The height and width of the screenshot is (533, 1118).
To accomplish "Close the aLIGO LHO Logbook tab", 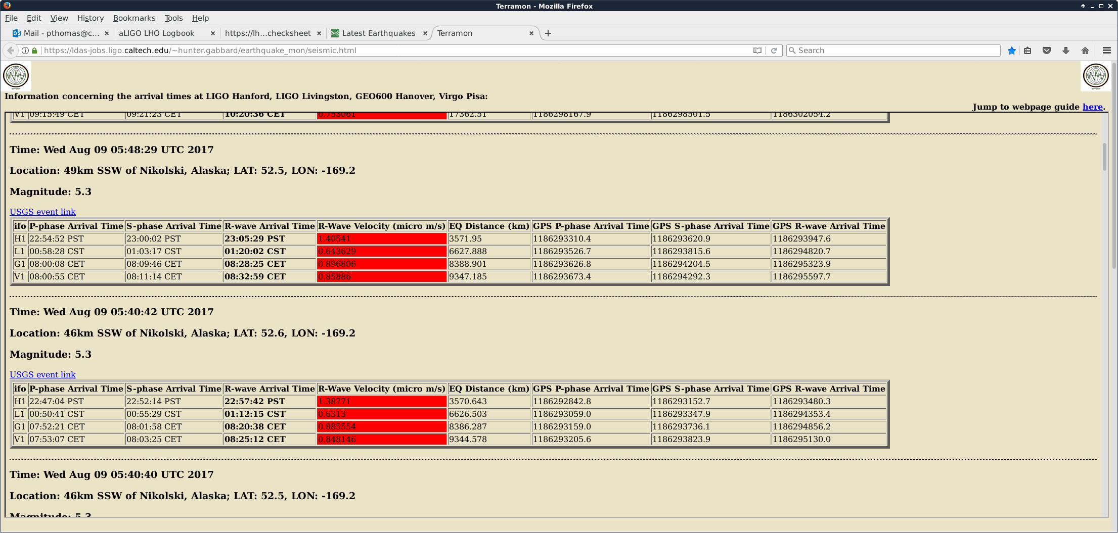I will [212, 33].
